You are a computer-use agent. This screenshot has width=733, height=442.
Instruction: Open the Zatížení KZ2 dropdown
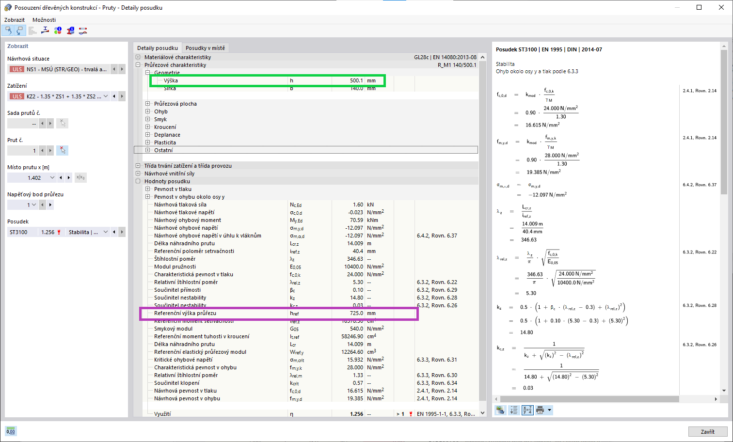tap(106, 96)
